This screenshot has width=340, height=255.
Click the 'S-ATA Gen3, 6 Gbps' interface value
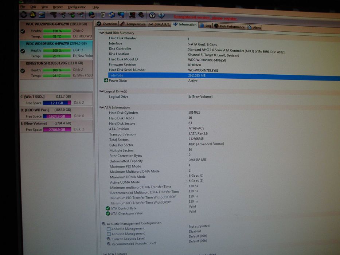tap(202, 44)
